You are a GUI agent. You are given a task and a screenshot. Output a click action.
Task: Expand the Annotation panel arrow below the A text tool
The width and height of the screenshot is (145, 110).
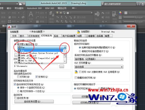coord(31,21)
